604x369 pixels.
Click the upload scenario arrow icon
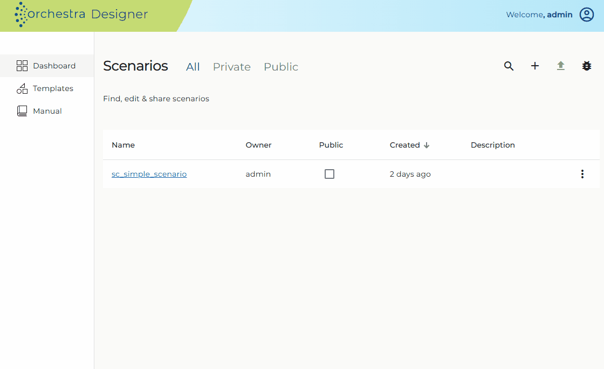pos(561,66)
